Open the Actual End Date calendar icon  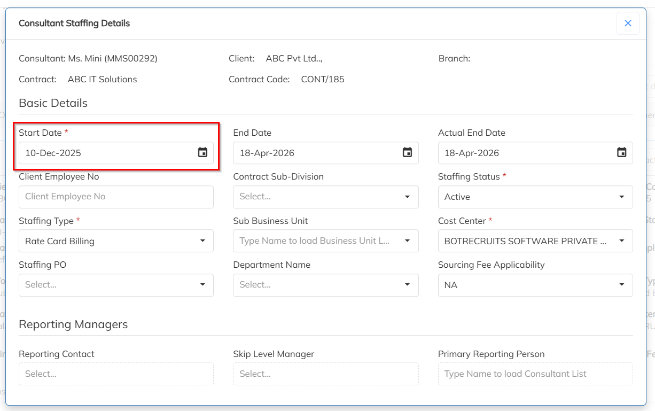tap(621, 153)
